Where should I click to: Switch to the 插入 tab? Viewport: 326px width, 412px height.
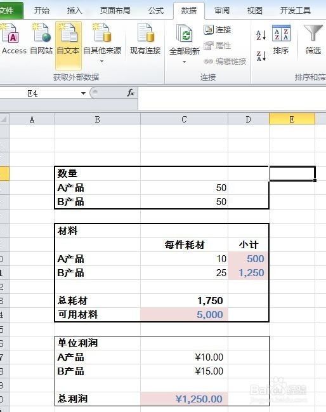75,11
